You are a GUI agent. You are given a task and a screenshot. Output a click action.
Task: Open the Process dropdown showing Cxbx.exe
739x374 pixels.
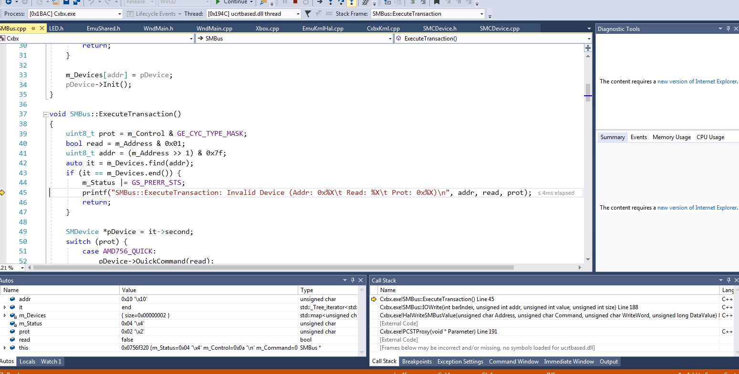(x=75, y=14)
